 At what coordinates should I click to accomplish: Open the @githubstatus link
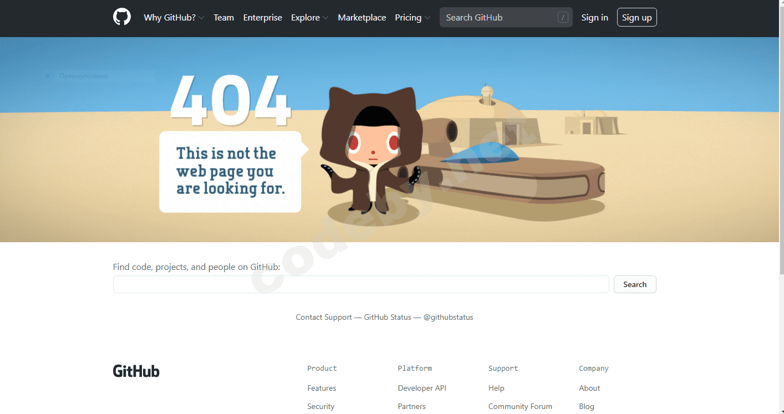click(448, 318)
